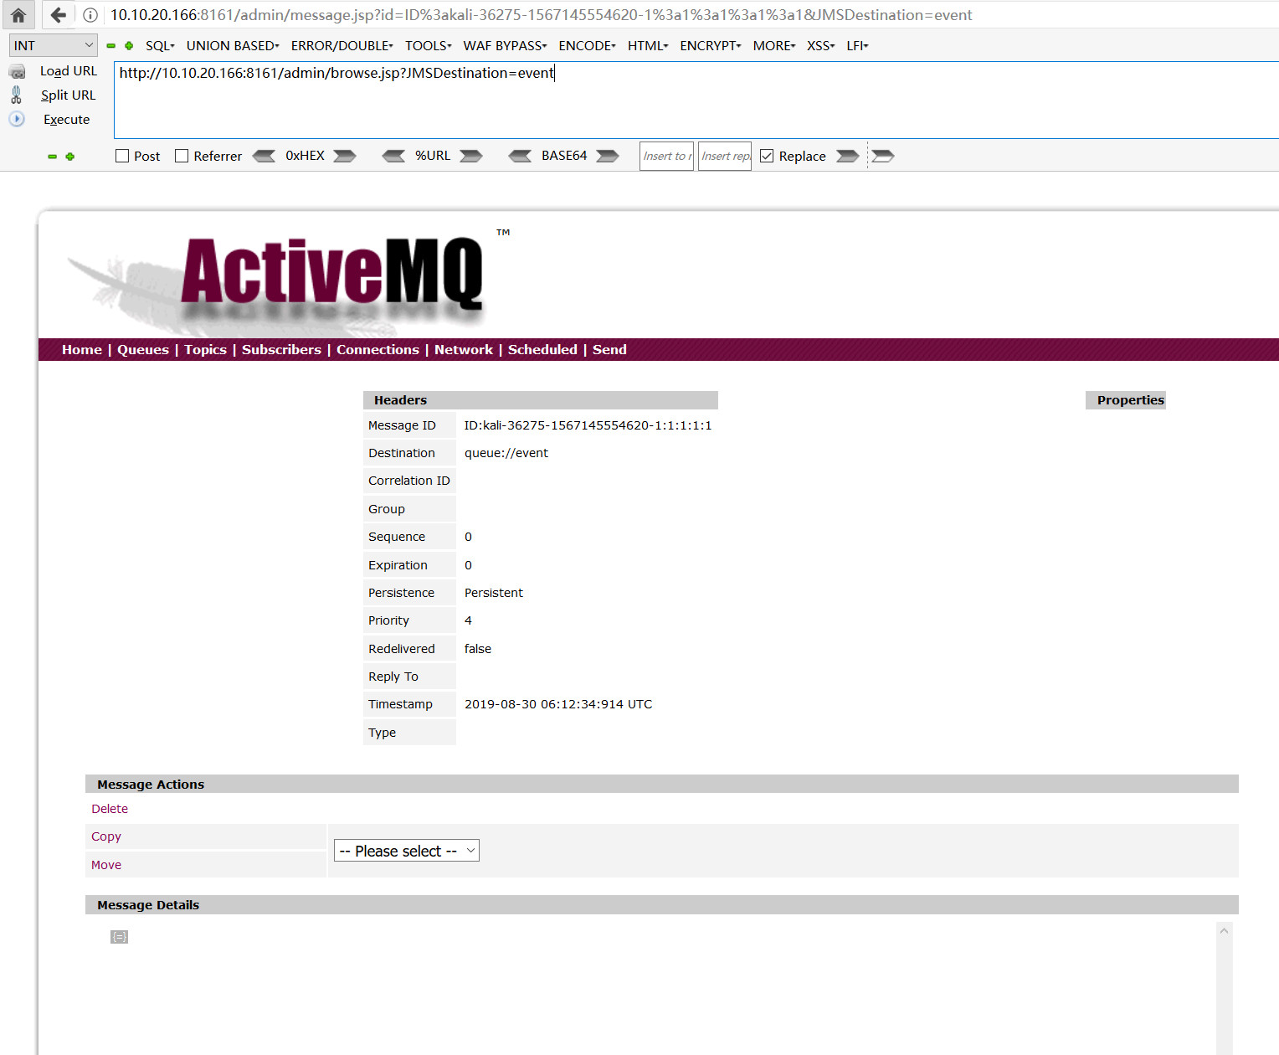Open the Send page
Image resolution: width=1279 pixels, height=1055 pixels.
(x=609, y=350)
